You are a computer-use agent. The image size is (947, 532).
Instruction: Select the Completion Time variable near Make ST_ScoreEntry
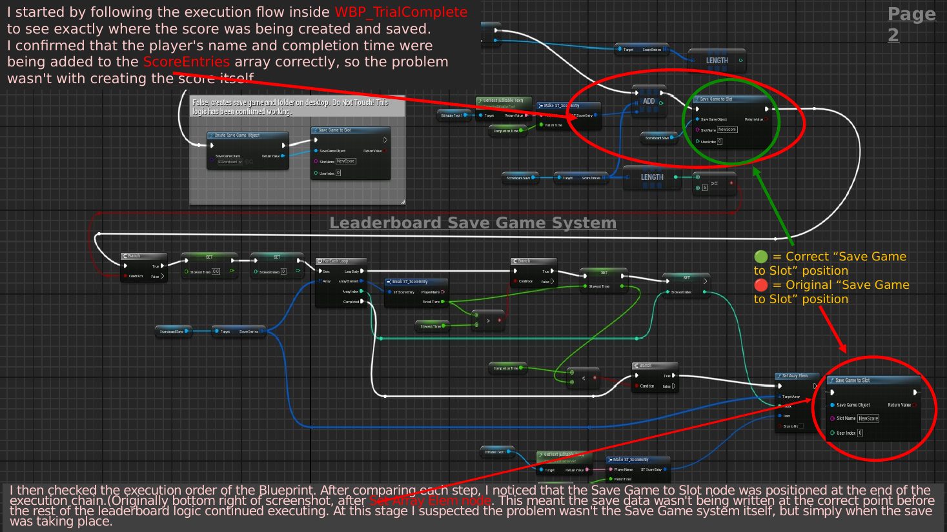[x=508, y=131]
